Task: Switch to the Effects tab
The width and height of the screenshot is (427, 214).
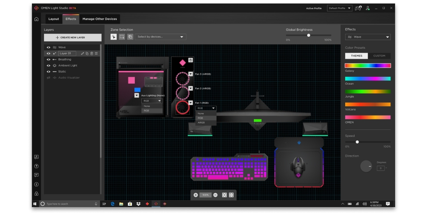Action: click(71, 19)
